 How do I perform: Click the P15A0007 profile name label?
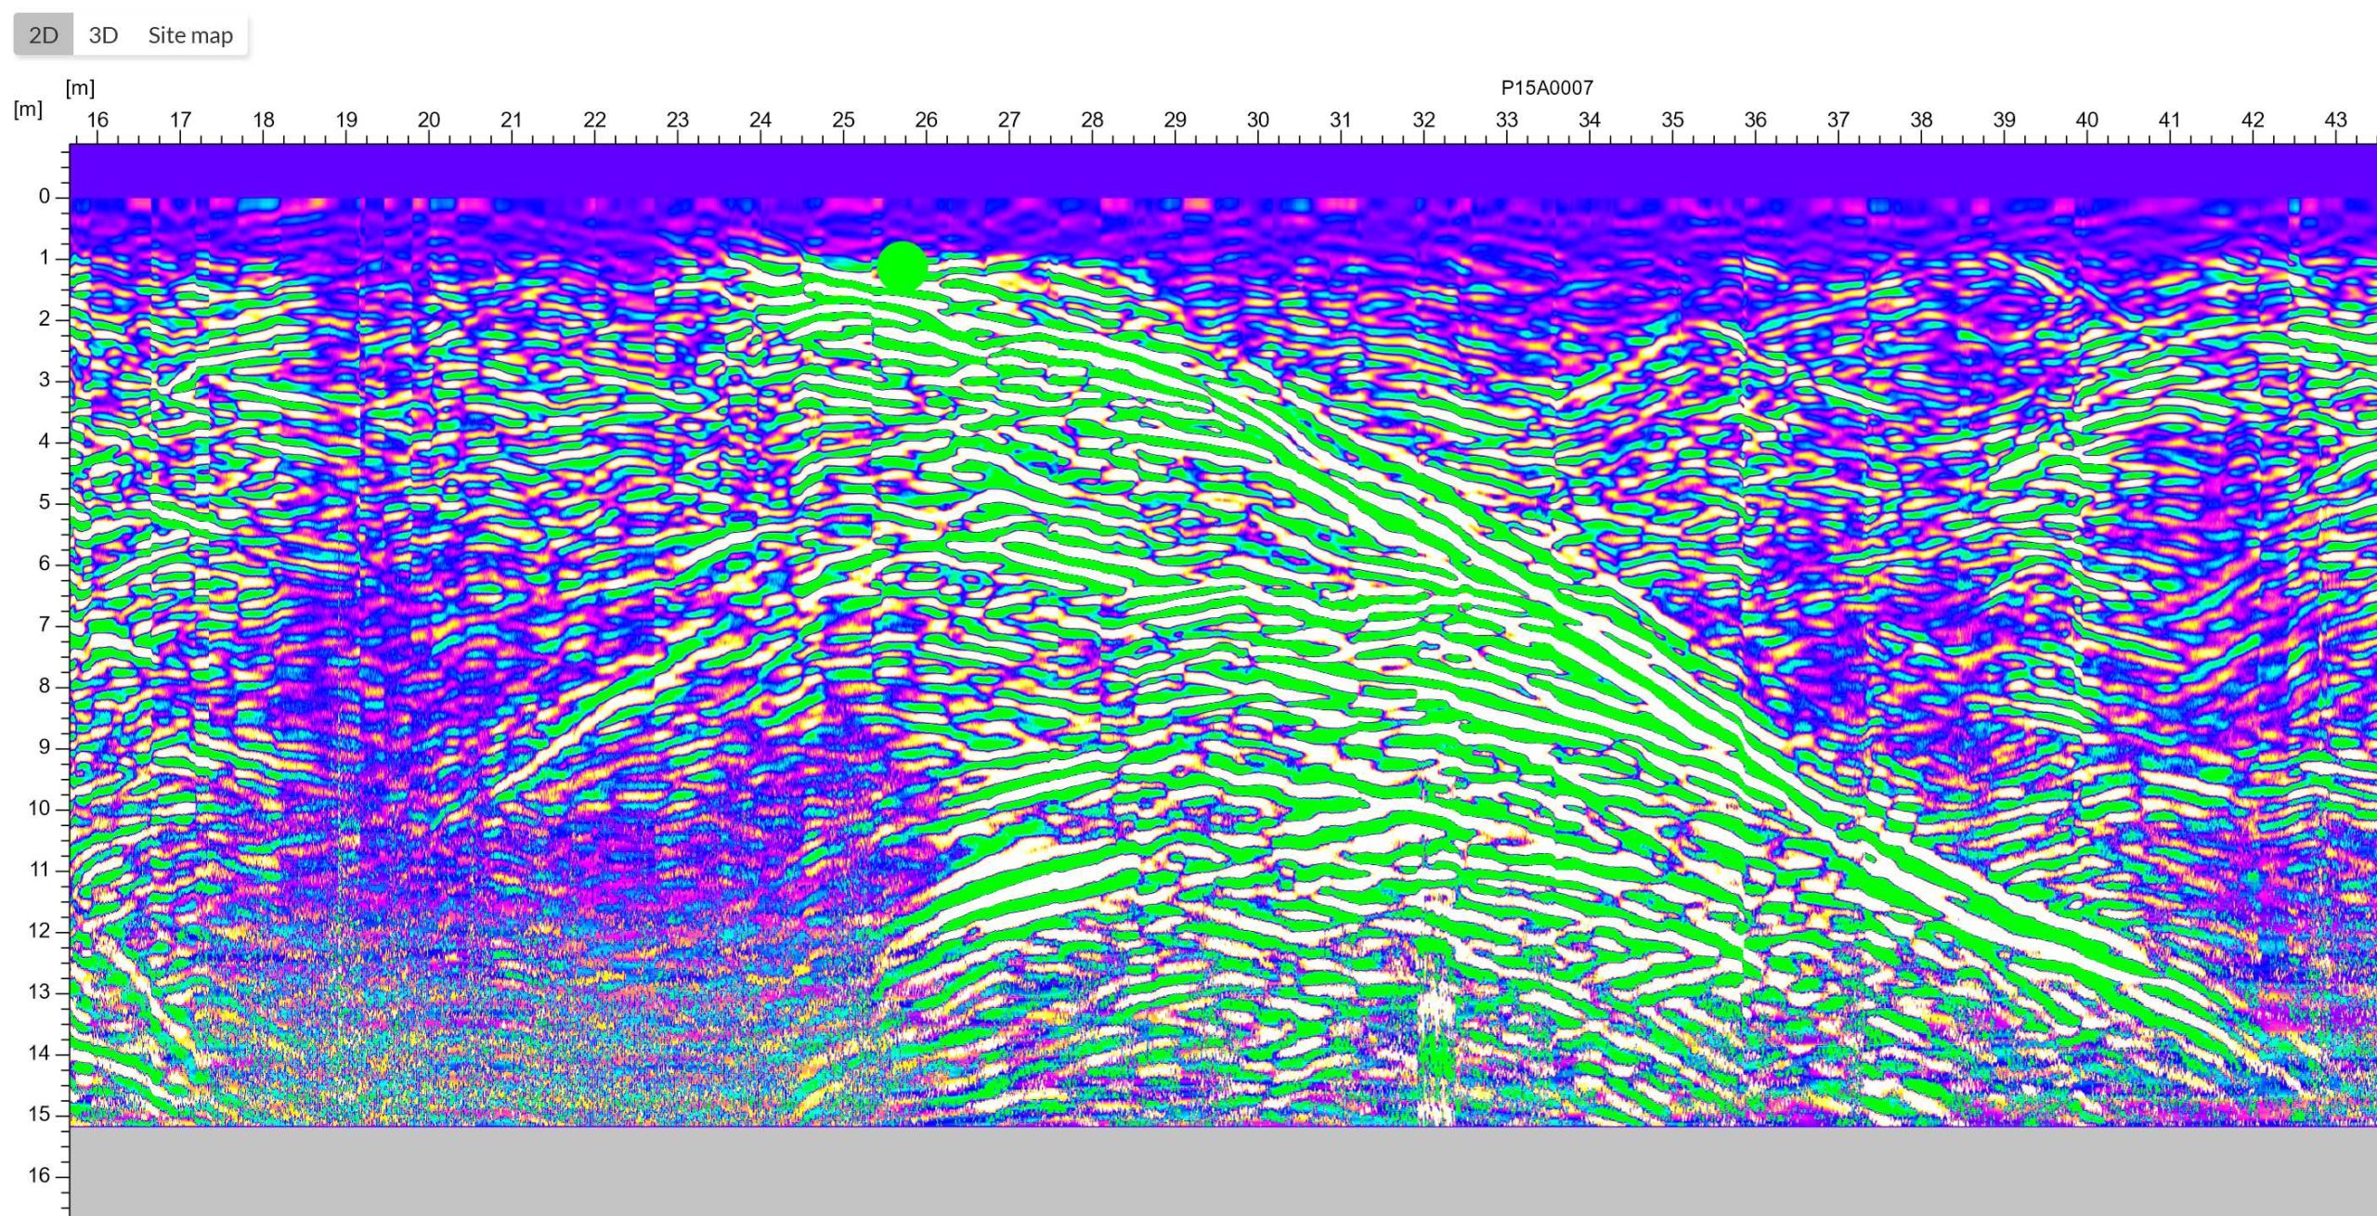[1547, 88]
